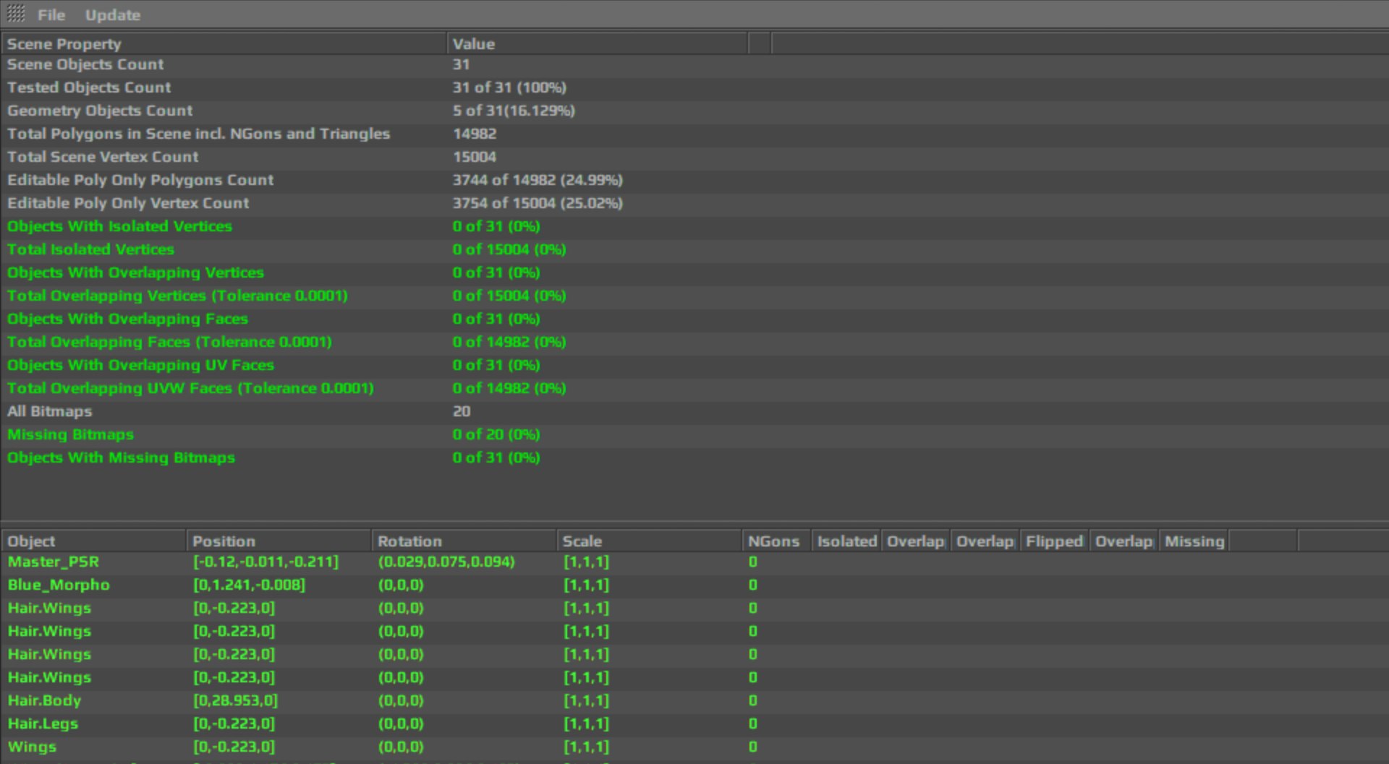Click value 3754 of 15004 (25.02%)
Viewport: 1389px width, 764px height.
pyautogui.click(x=538, y=204)
